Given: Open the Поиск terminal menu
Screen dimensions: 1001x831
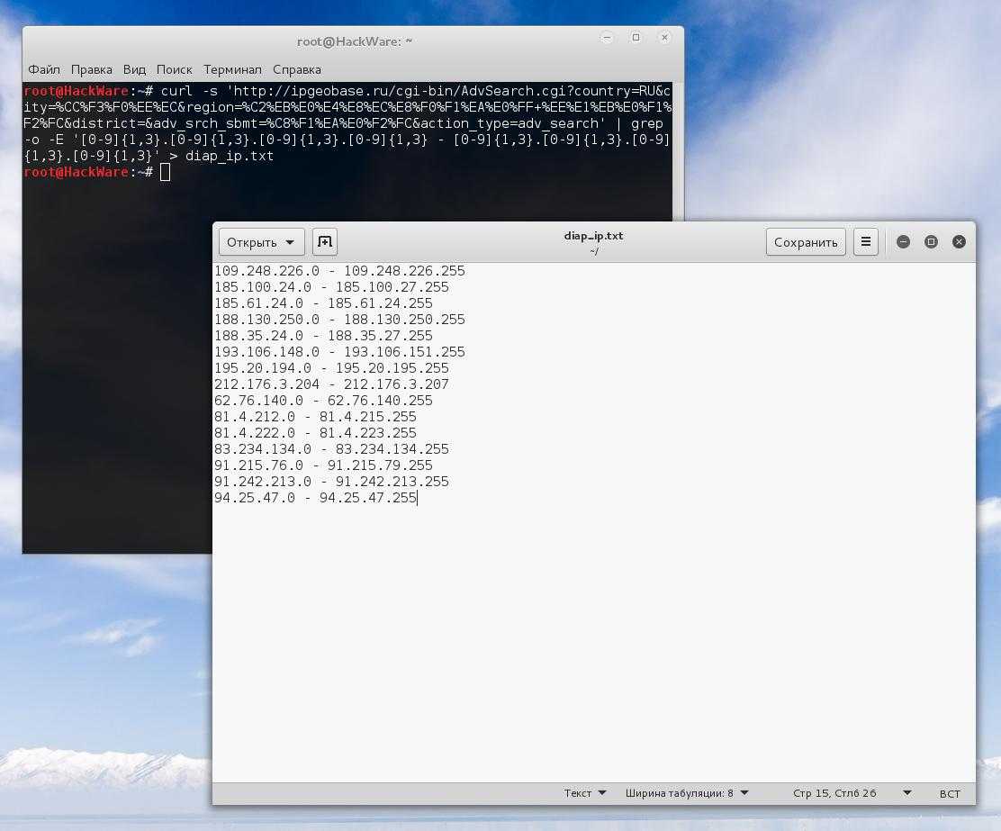Looking at the screenshot, I should [174, 69].
